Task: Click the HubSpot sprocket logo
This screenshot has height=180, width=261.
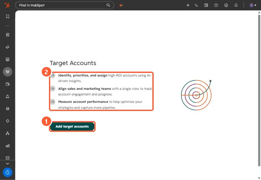Action: (x=7, y=5)
